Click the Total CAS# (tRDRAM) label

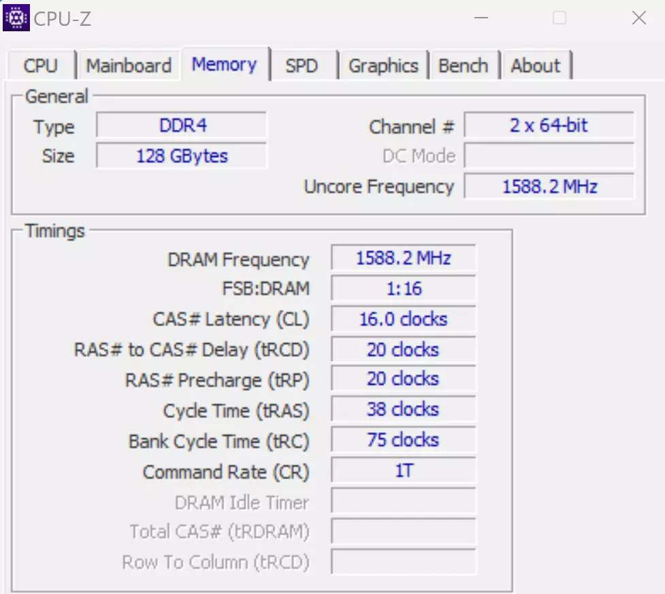pyautogui.click(x=220, y=531)
